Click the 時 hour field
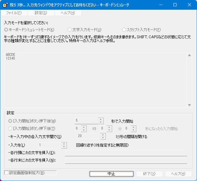 click(x=78, y=129)
